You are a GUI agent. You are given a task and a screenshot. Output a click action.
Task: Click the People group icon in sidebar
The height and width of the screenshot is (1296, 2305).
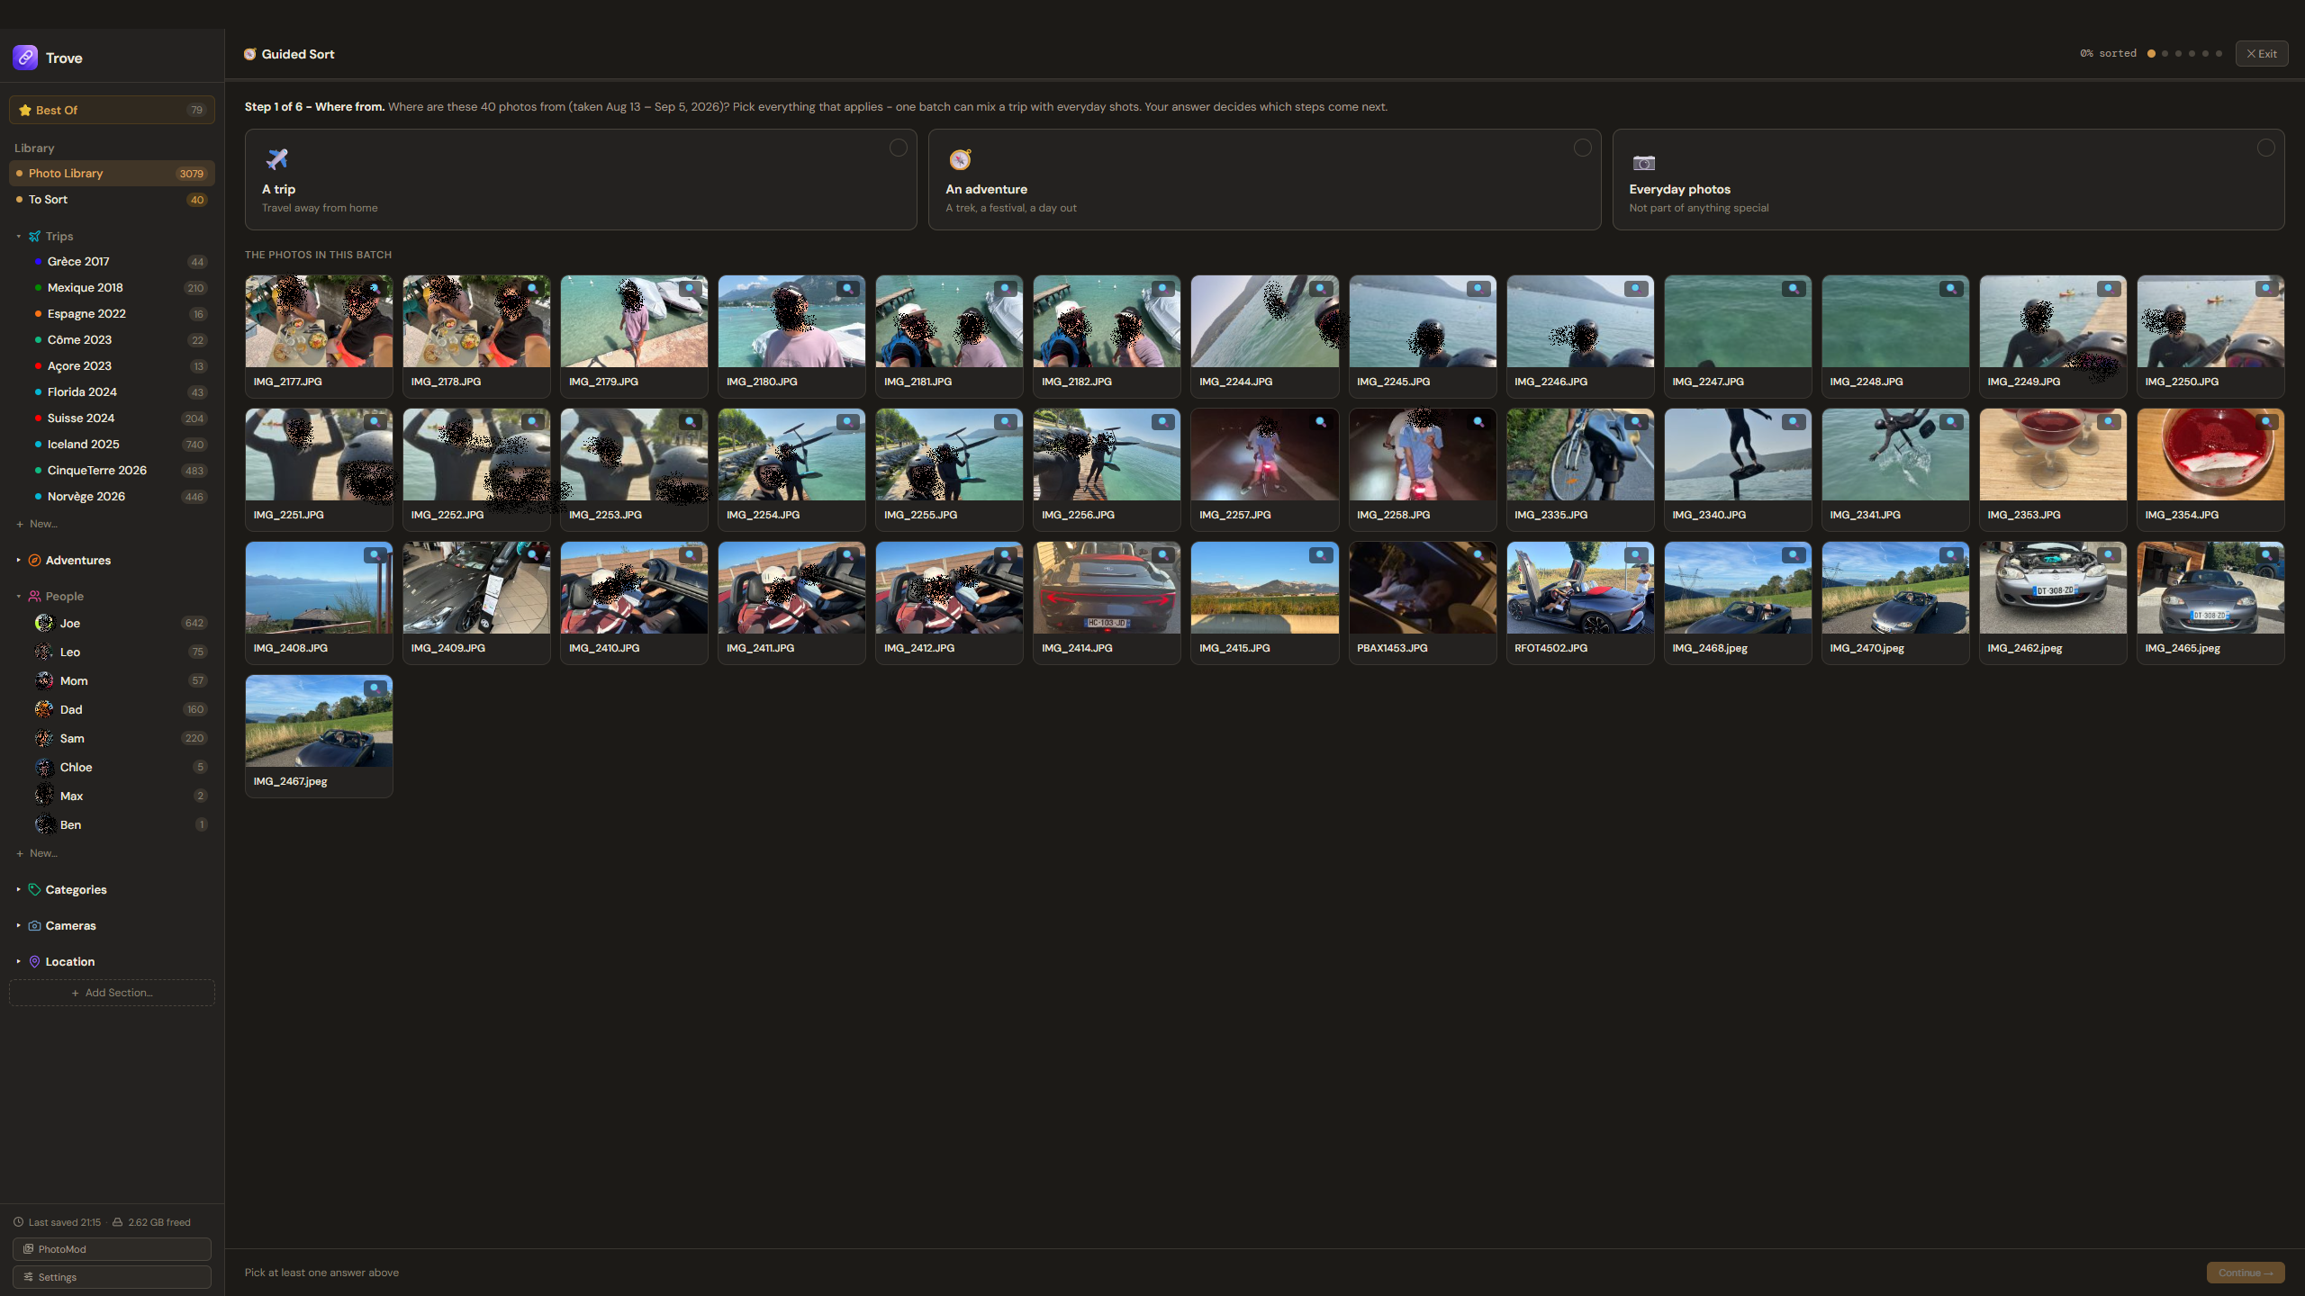click(34, 596)
